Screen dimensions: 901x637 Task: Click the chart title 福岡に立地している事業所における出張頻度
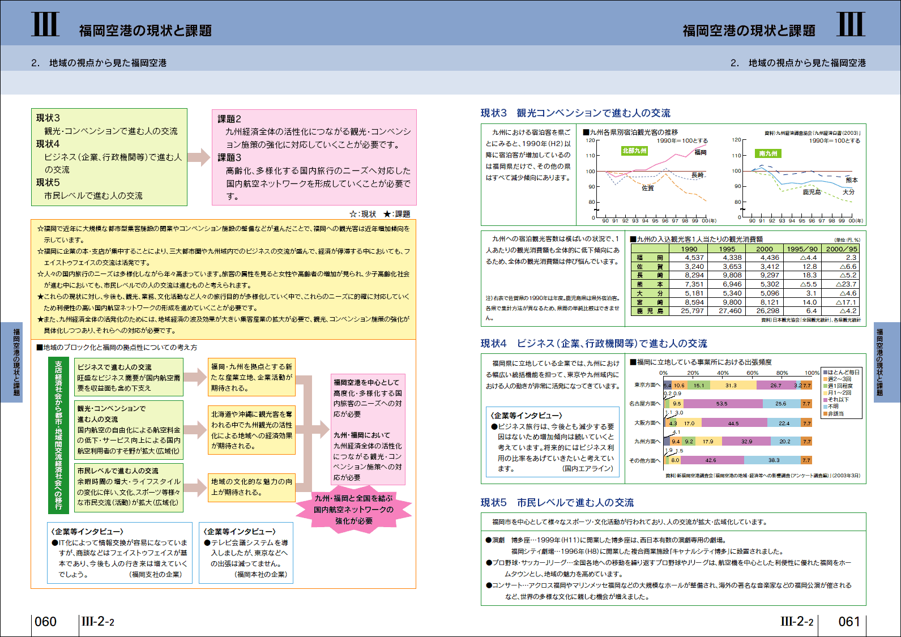pos(701,362)
